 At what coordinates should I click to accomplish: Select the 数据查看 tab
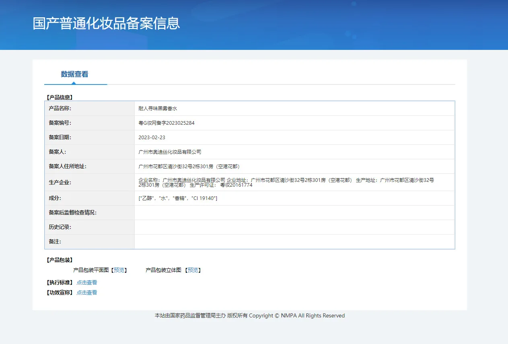coord(74,74)
